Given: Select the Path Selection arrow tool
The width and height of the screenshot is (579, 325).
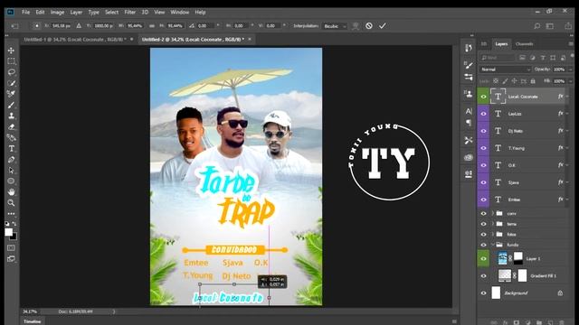Looking at the screenshot, I should [x=12, y=171].
